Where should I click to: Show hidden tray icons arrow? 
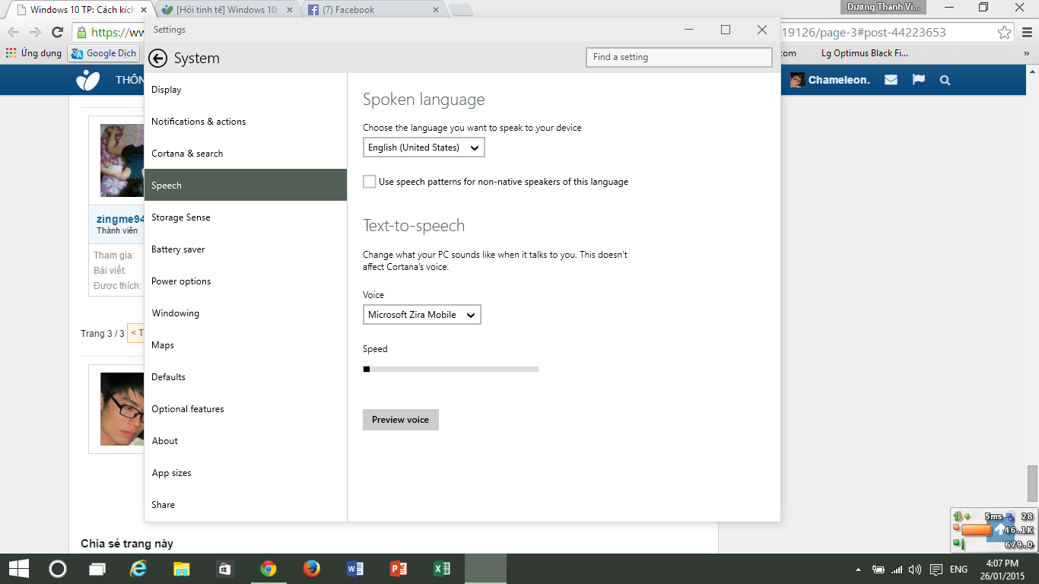click(859, 570)
